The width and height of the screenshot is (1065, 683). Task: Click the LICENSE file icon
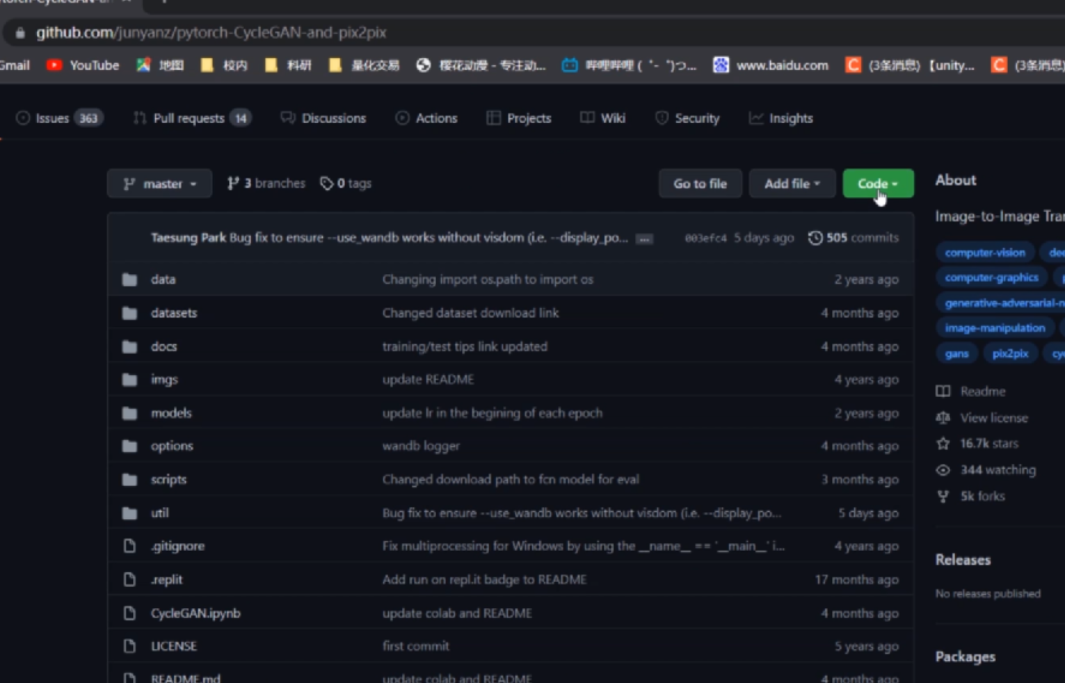[129, 646]
